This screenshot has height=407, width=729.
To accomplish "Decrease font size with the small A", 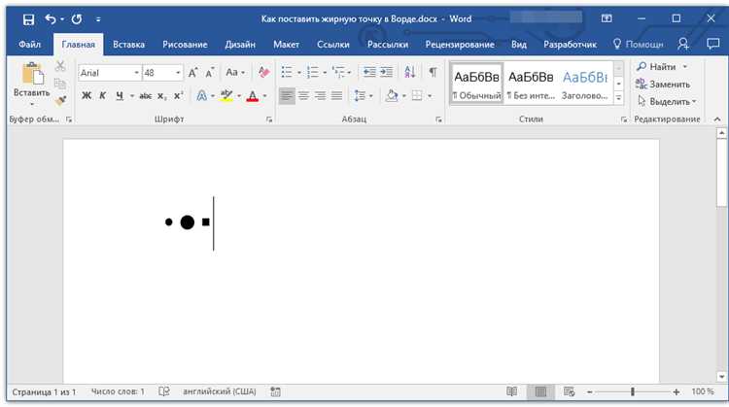I will click(x=210, y=73).
